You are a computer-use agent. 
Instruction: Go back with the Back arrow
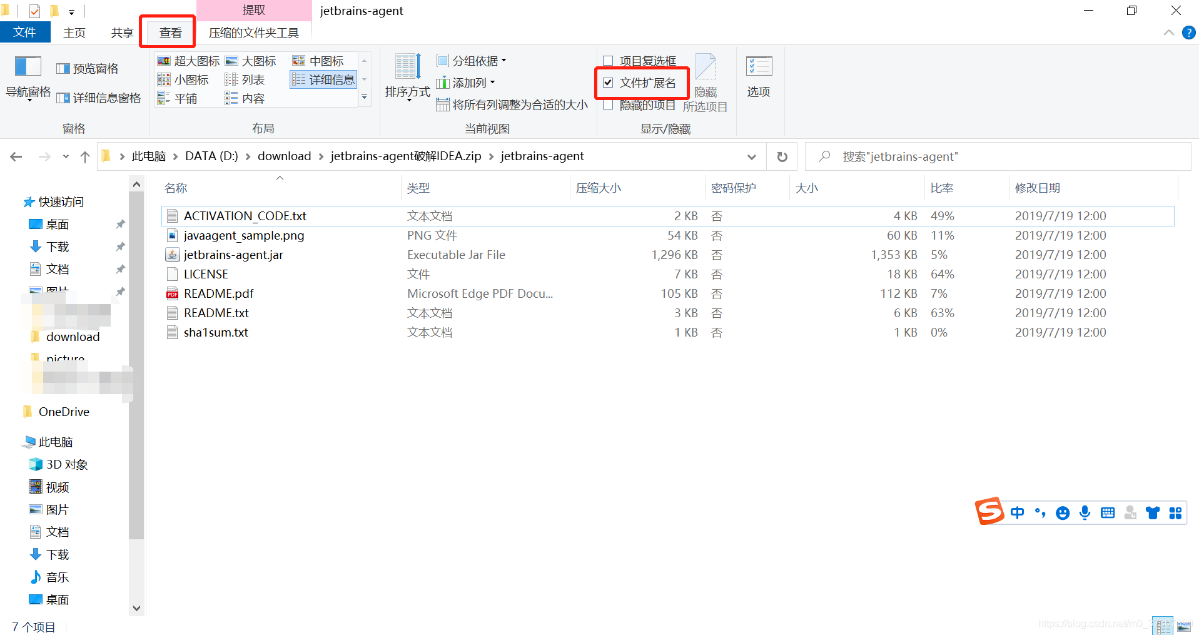(x=16, y=156)
